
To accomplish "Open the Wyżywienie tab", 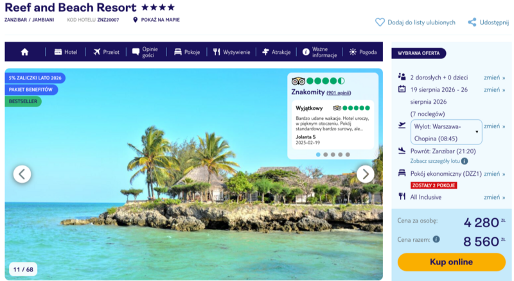I will click(231, 52).
